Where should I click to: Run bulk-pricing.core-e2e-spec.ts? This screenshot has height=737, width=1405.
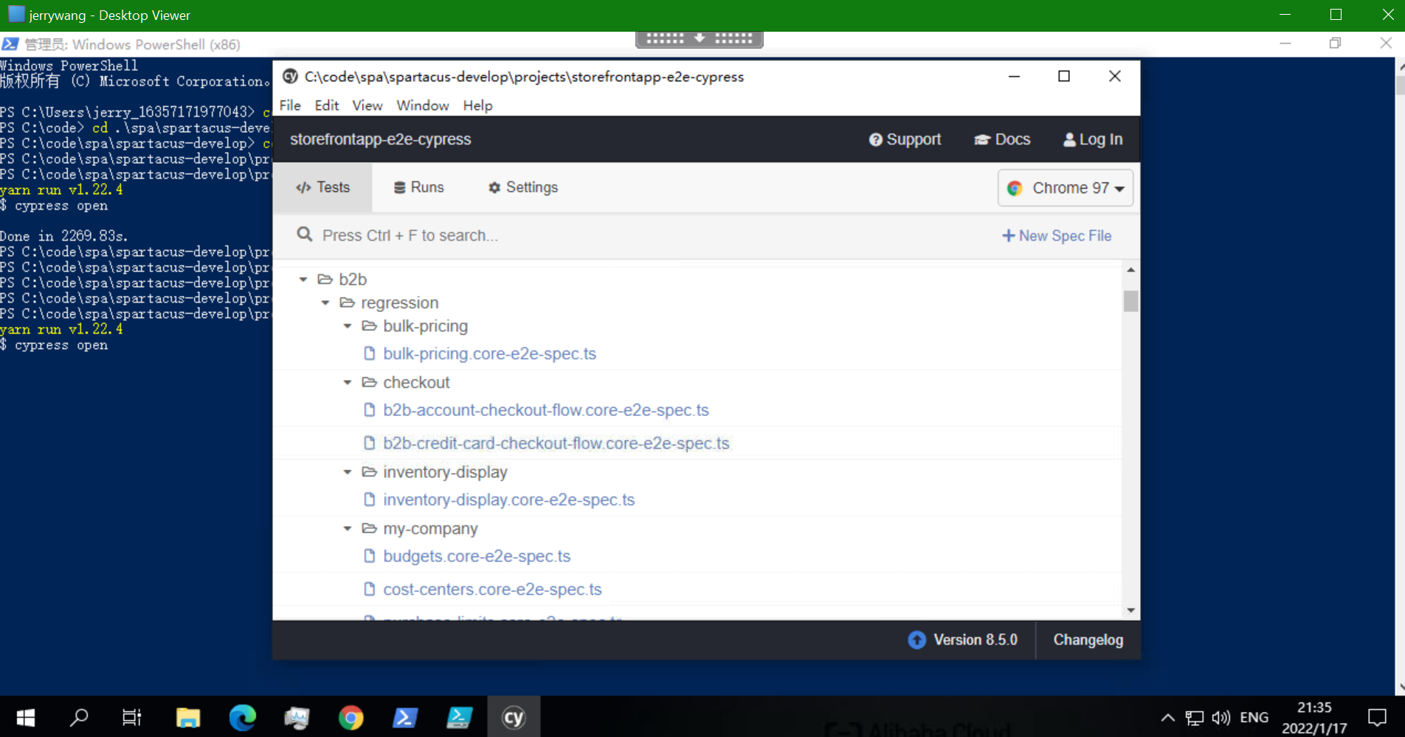point(490,354)
